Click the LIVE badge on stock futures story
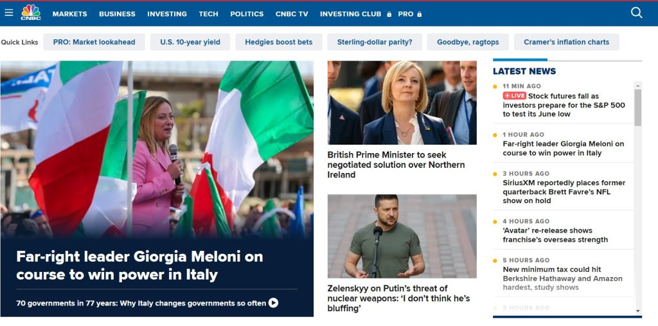Screen dimensions: 658x326 515,96
